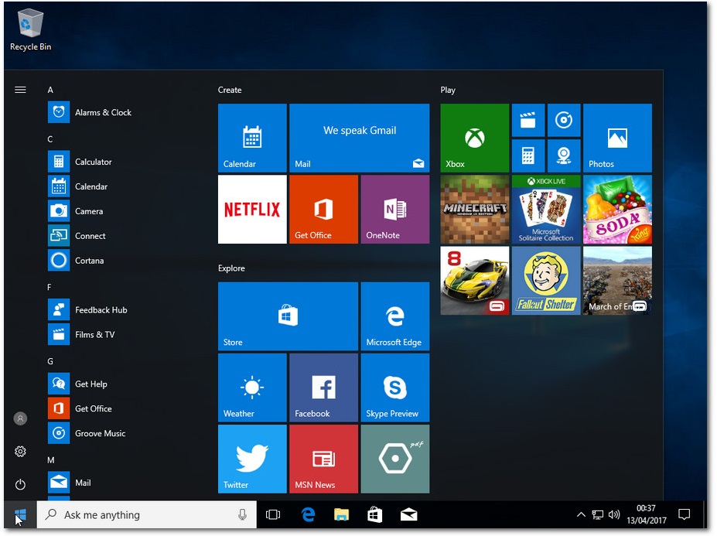Open Microsoft Solitaire Collection tile
The image size is (717, 536).
[x=546, y=210]
